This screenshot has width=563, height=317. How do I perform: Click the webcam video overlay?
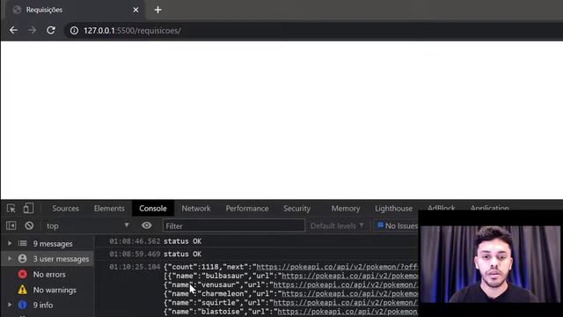[x=491, y=263]
